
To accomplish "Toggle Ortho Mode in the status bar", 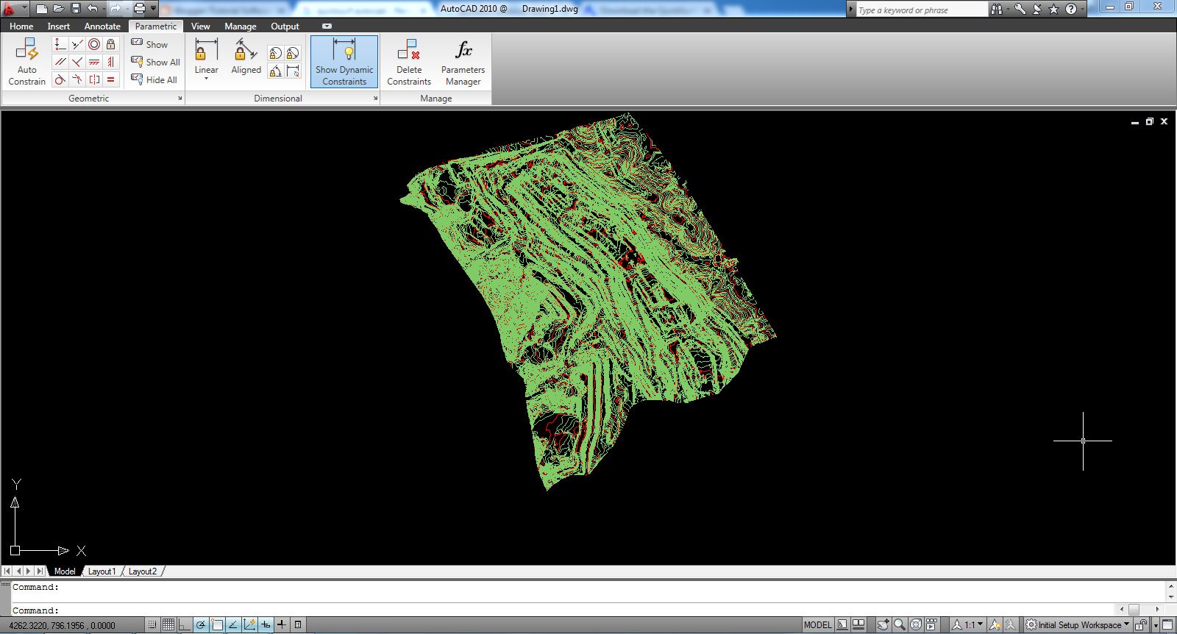I will pyautogui.click(x=185, y=625).
